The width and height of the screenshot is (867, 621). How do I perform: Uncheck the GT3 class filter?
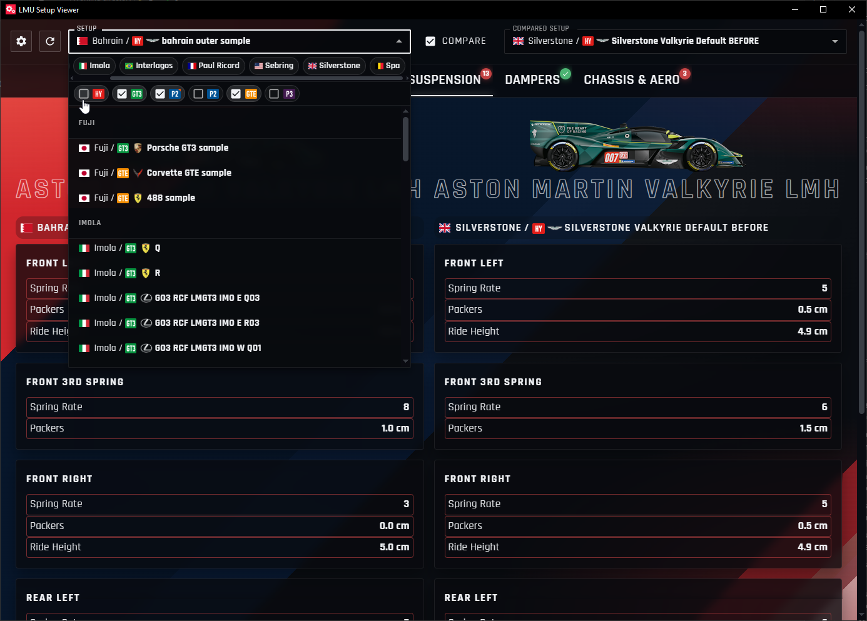point(121,93)
